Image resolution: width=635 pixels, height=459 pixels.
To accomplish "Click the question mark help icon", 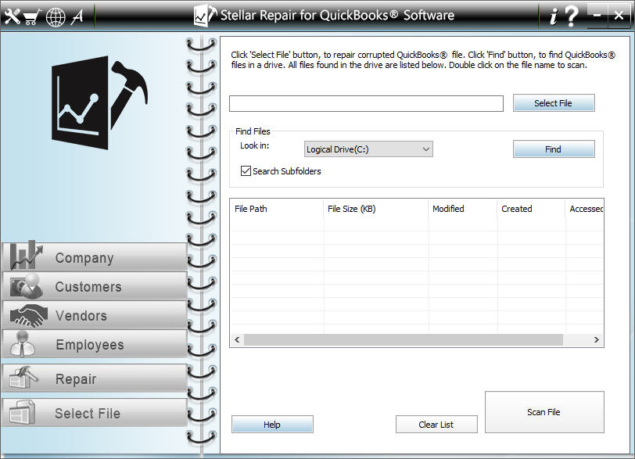I will click(573, 15).
